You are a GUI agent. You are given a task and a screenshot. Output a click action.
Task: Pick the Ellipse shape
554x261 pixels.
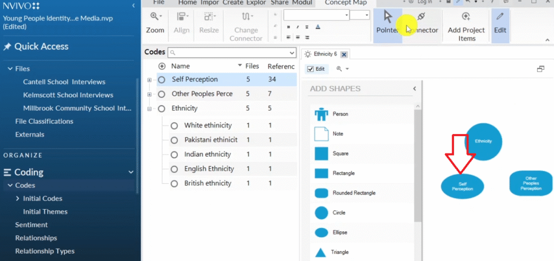pyautogui.click(x=321, y=232)
